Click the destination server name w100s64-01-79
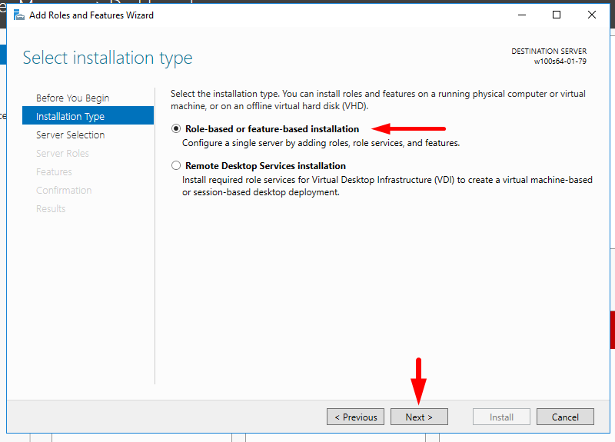This screenshot has height=442, width=615. coord(560,61)
